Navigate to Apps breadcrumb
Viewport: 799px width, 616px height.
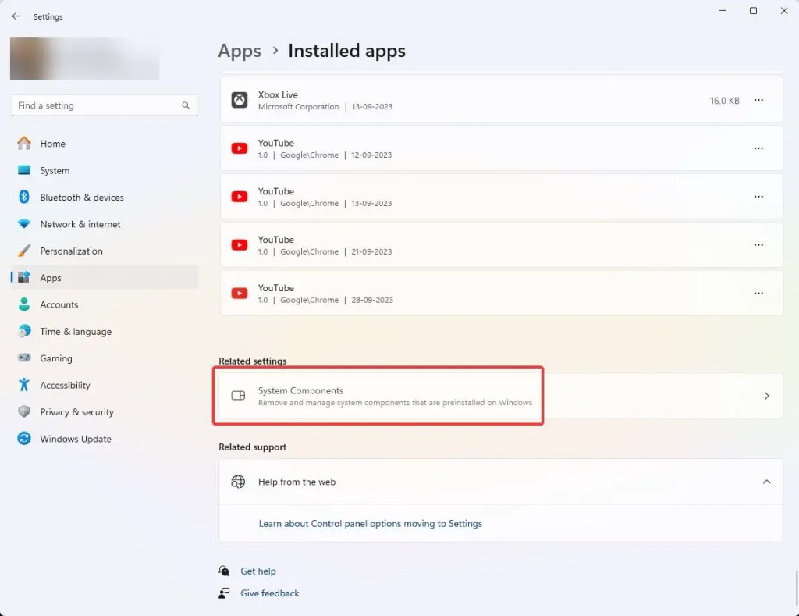[240, 52]
